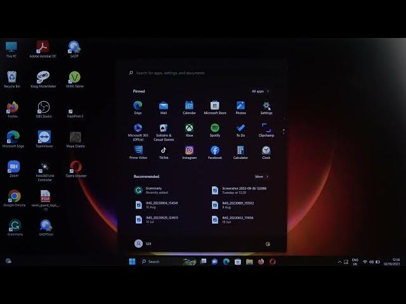Open File Explorer from taskbar
Viewport: 406px width, 304px height.
[x=249, y=262]
